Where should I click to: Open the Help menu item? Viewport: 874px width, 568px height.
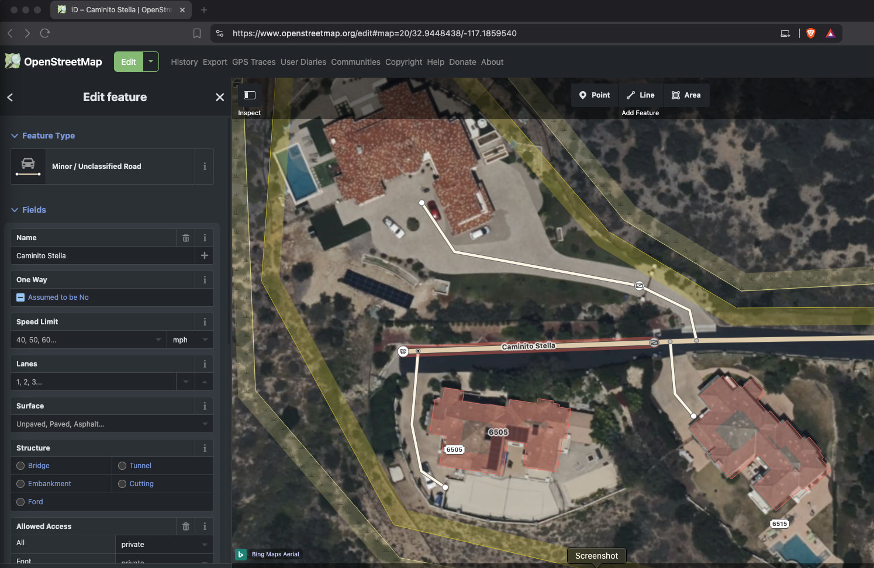pyautogui.click(x=436, y=62)
